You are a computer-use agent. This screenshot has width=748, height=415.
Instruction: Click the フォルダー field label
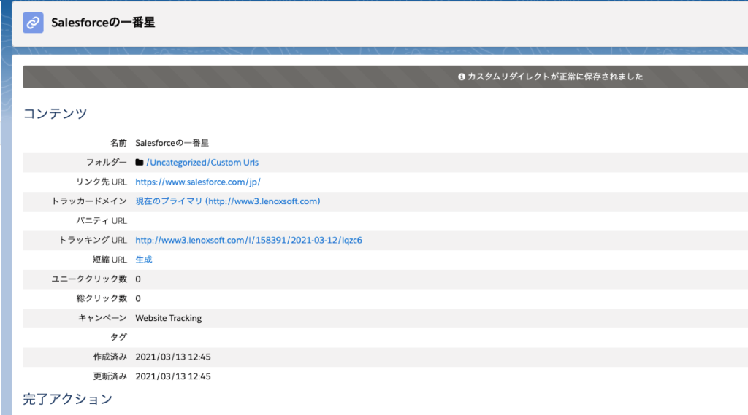(107, 163)
